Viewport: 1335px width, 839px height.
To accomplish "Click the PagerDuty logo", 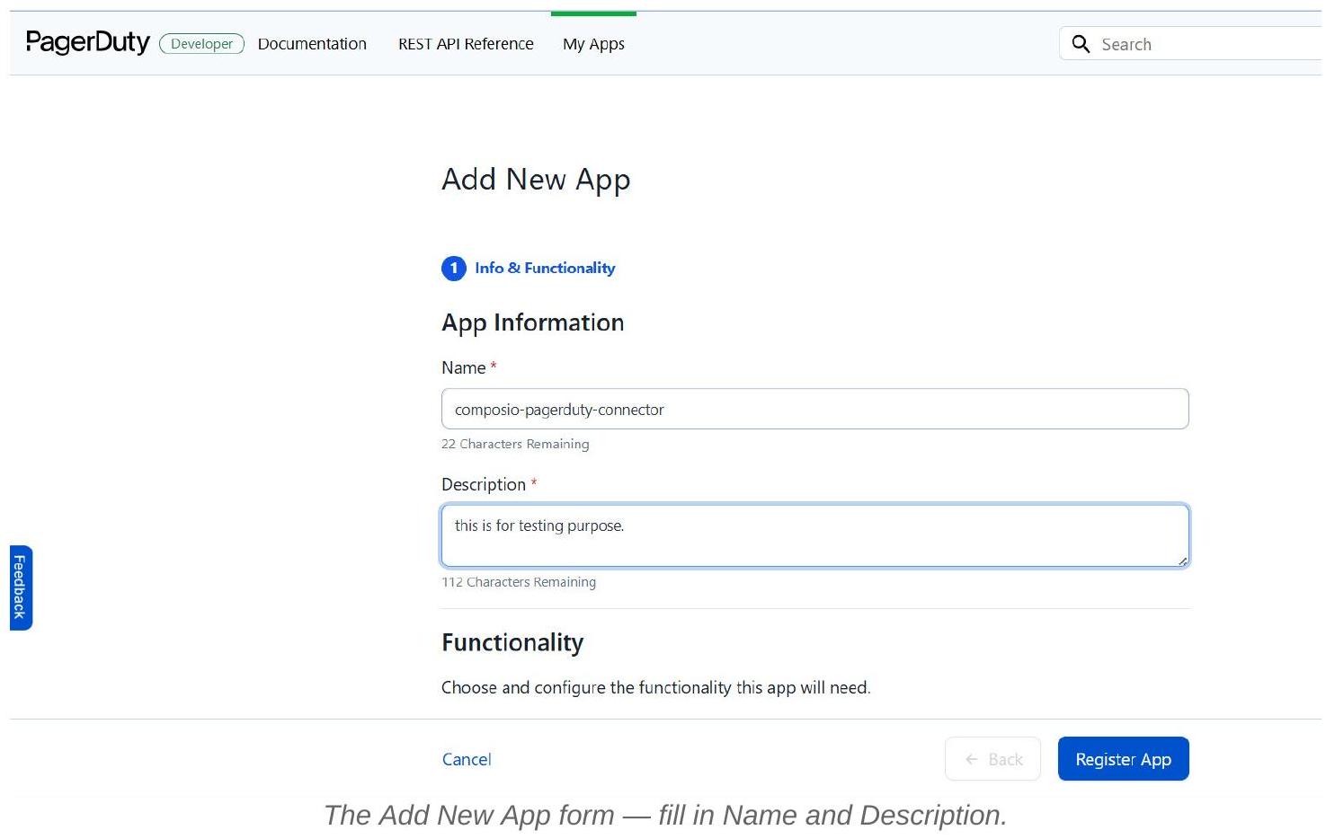I will (88, 42).
